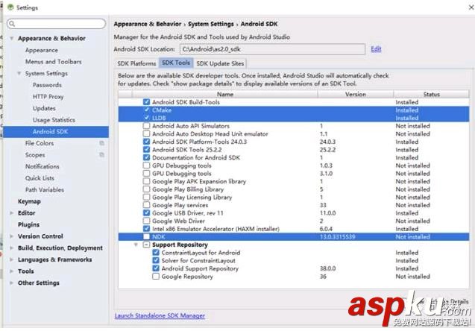Expand the Tools settings node
The height and width of the screenshot is (331, 475).
point(12,271)
